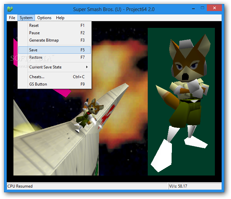Close the open System menu

click(26, 18)
